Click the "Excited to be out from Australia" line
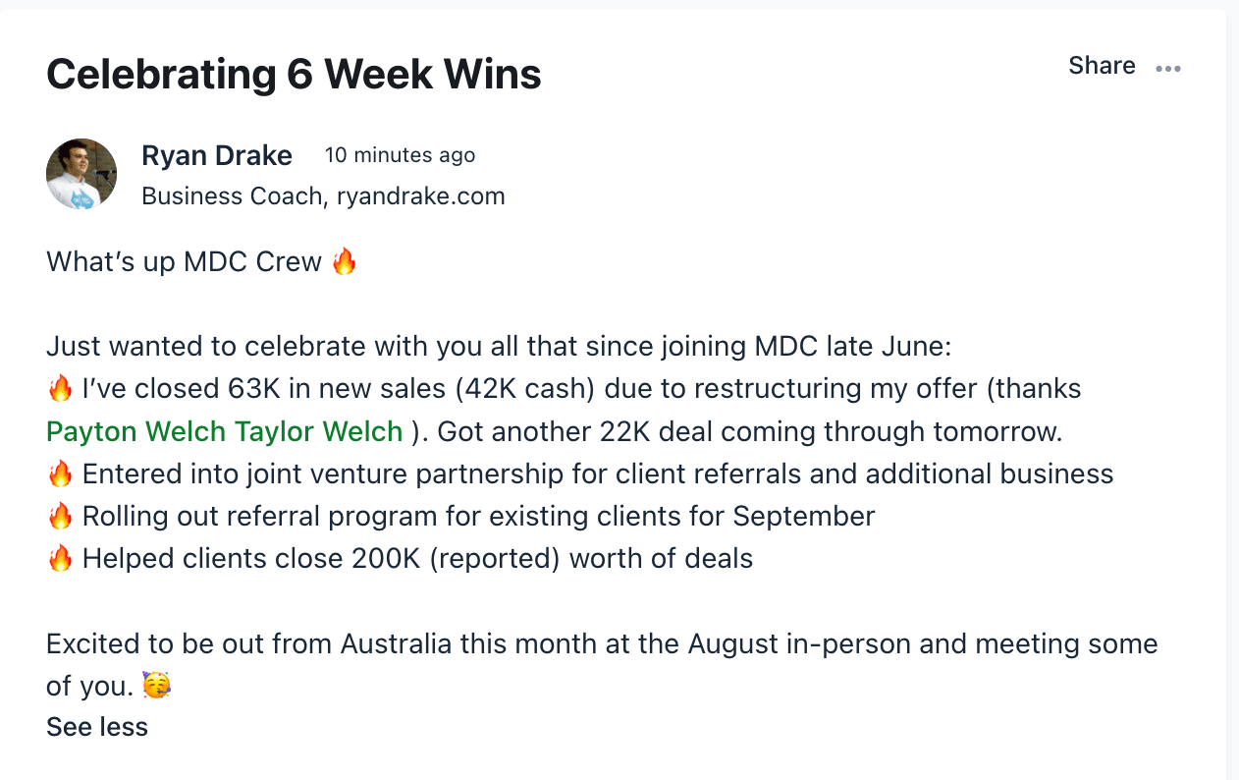The height and width of the screenshot is (780, 1239). (601, 644)
